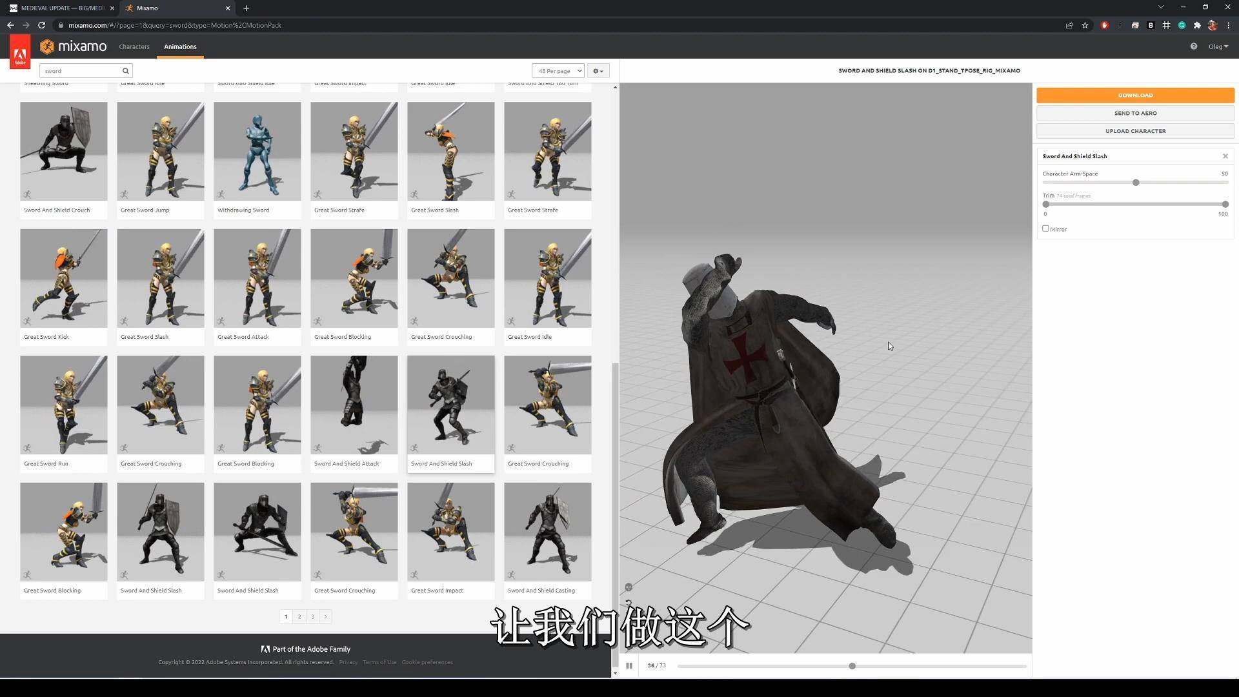Click the Adobe logo icon
Viewport: 1239px width, 697px height.
coord(20,52)
